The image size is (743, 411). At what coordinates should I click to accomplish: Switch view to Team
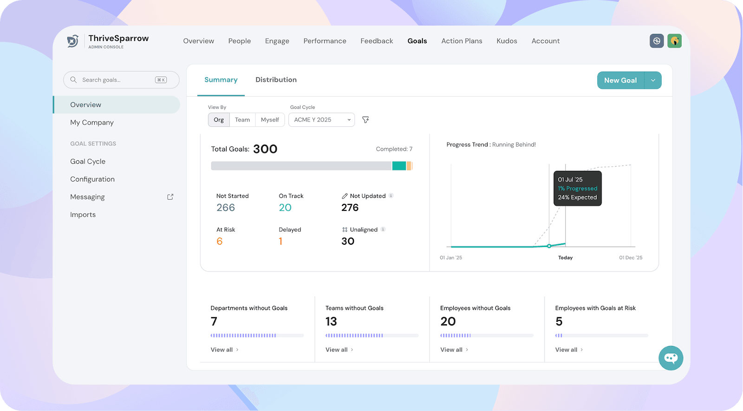click(x=242, y=120)
